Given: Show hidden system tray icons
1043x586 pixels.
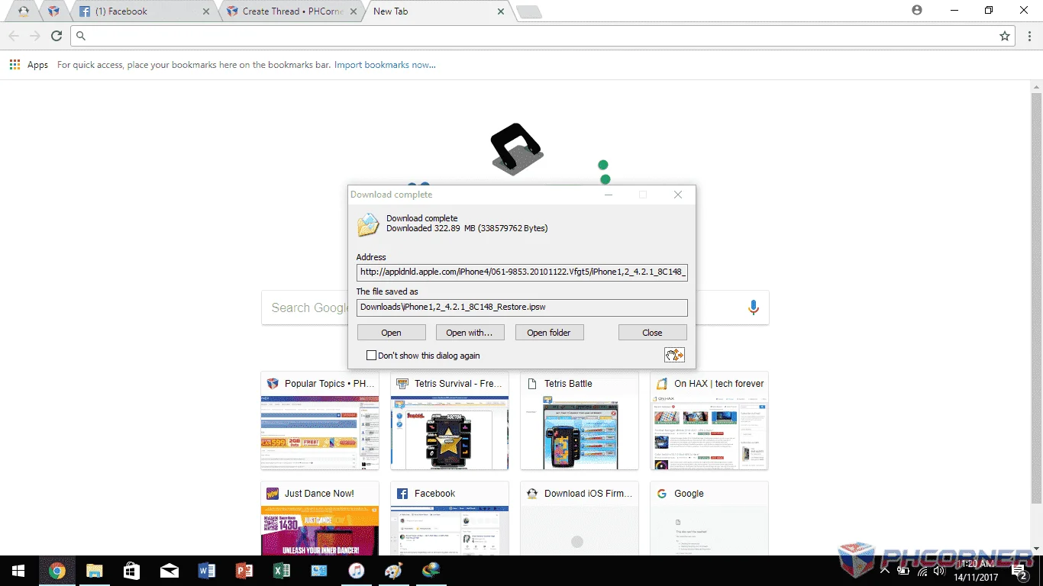Looking at the screenshot, I should point(885,571).
